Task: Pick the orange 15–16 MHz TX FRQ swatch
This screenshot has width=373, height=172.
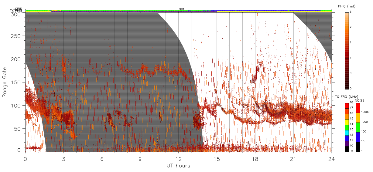Action: click(347, 116)
